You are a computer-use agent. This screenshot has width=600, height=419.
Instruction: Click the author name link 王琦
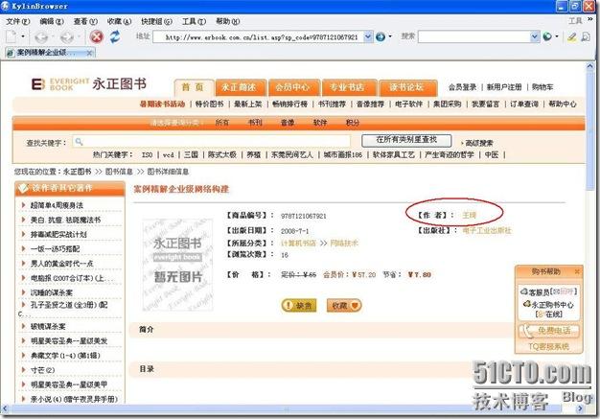point(469,216)
